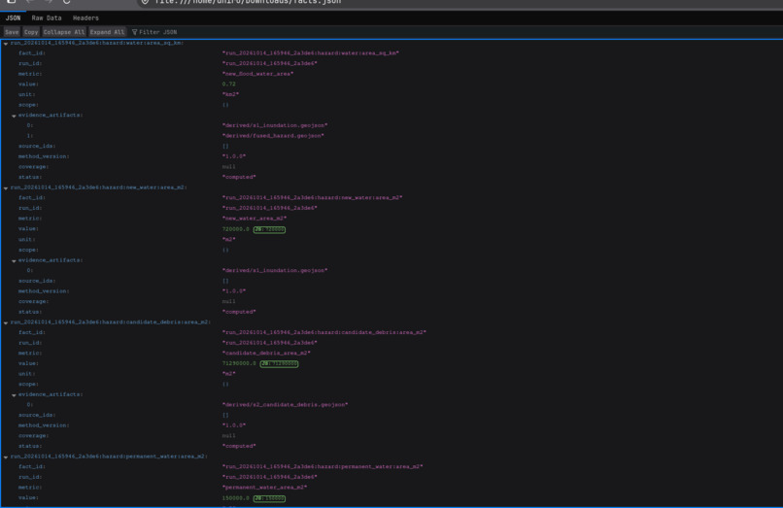Select the scope key in the water:area_sq_km block
Image resolution: width=783 pixels, height=508 pixels.
pos(28,105)
